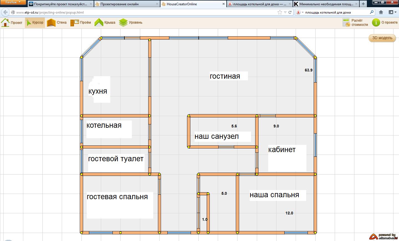Screen dimensions: 399x241
Task: Open the Firefox application menu
Action: 13,2
